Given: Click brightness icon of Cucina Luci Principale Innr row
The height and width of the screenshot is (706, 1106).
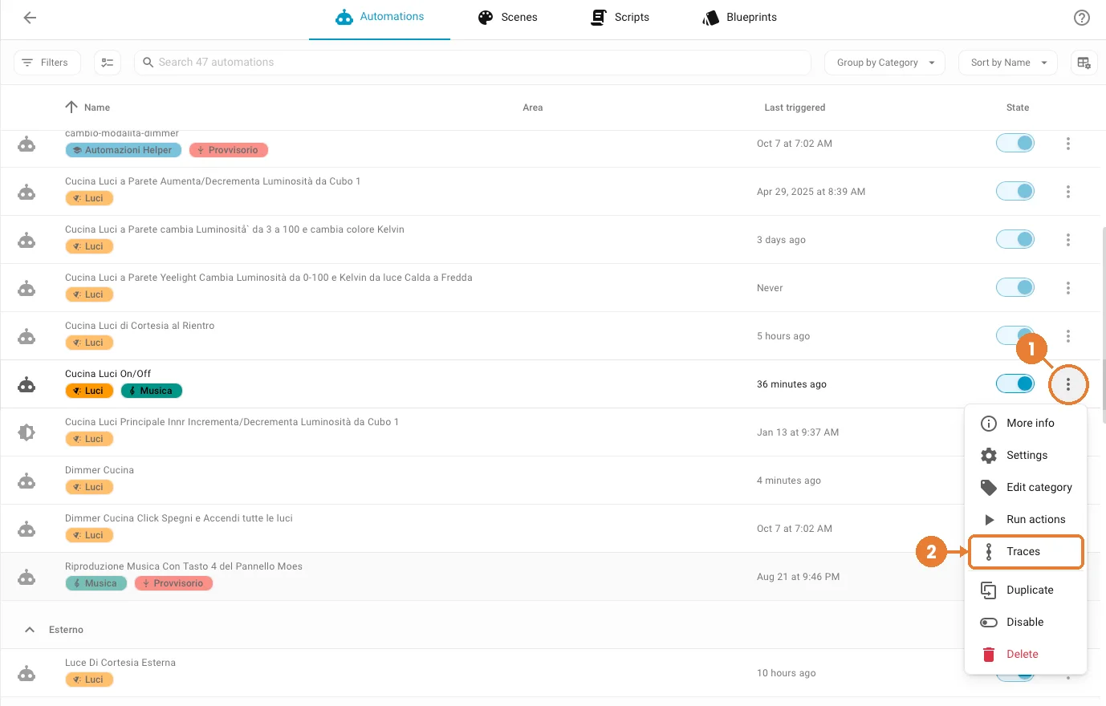Looking at the screenshot, I should coord(26,432).
